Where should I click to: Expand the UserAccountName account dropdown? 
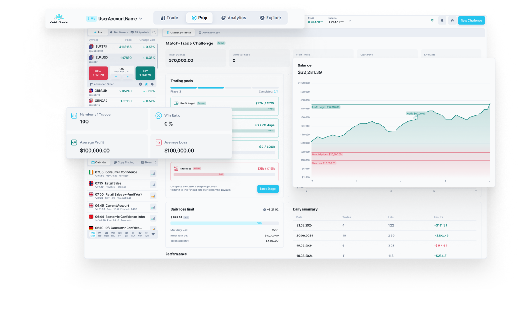(x=141, y=19)
